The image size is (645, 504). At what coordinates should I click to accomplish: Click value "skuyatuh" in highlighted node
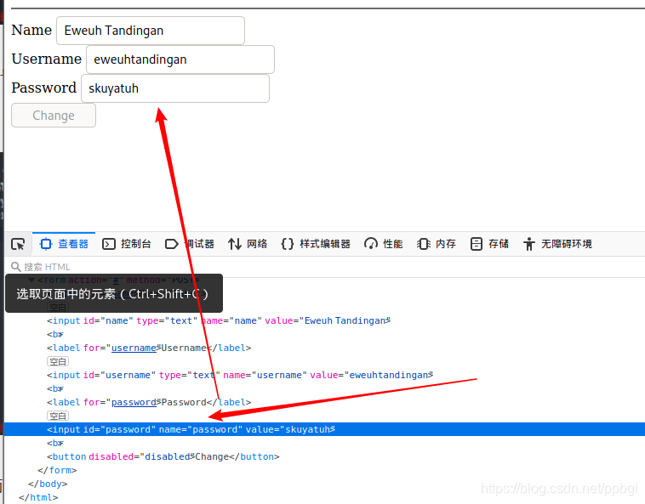coord(308,429)
